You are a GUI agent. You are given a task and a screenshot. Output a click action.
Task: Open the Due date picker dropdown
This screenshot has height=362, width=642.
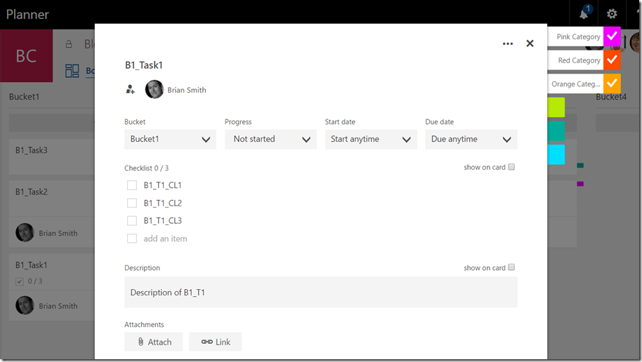[x=471, y=139]
